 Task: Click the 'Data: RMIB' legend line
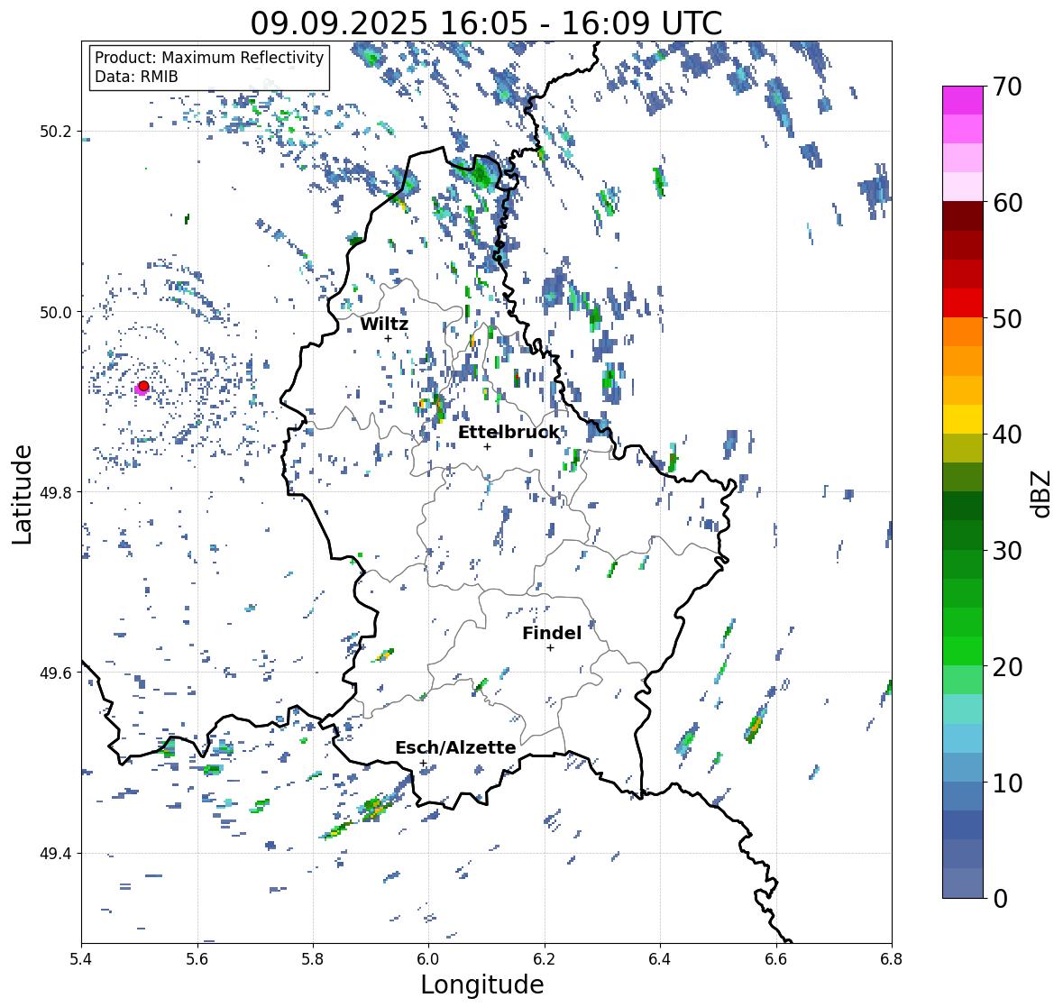(136, 77)
